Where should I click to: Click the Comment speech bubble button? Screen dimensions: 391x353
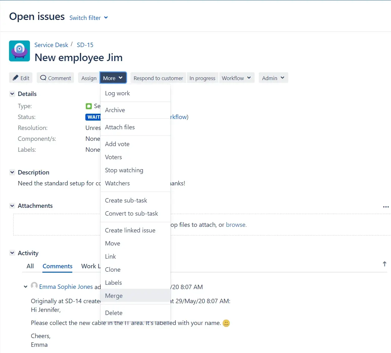click(x=55, y=78)
